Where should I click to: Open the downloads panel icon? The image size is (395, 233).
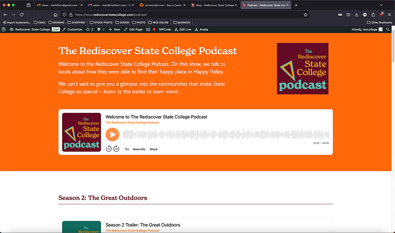[356, 15]
